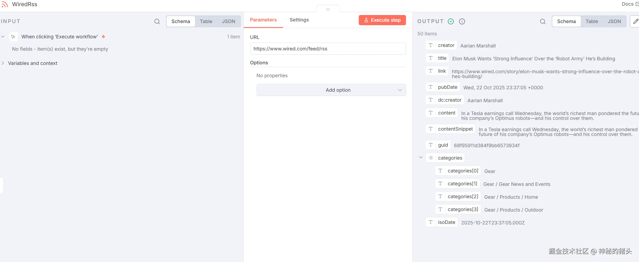Click the categories[3] field pill
This screenshot has width=639, height=262.
click(458, 209)
